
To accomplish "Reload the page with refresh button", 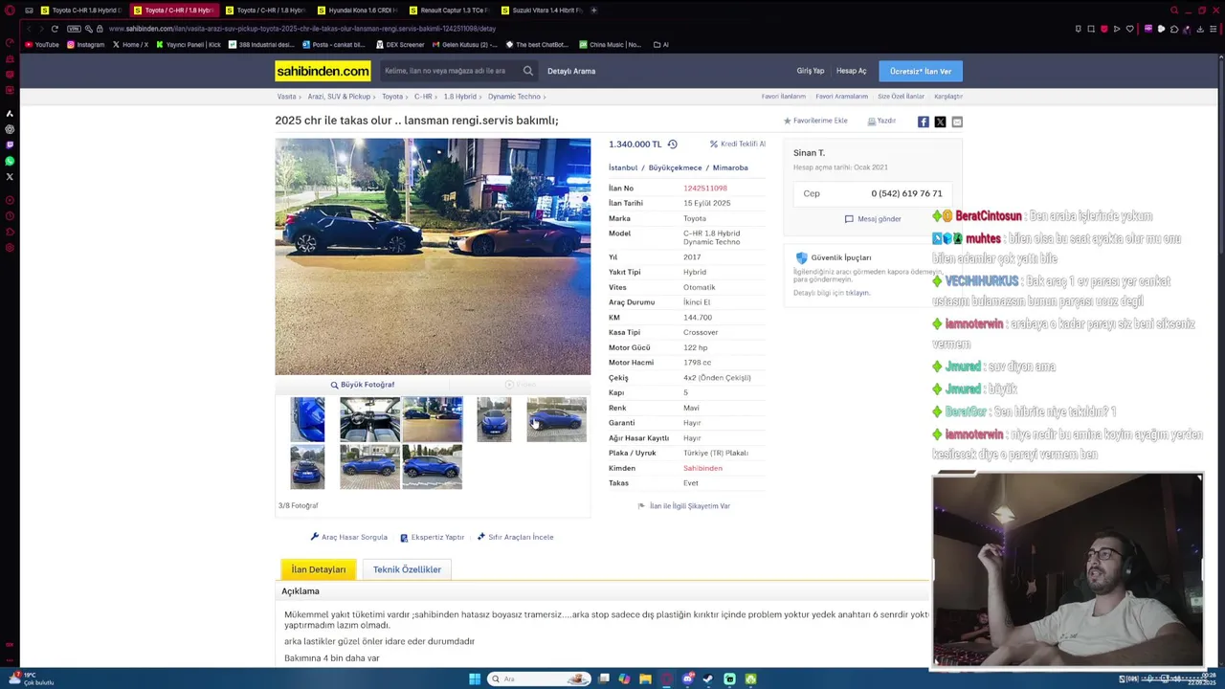I will pyautogui.click(x=55, y=29).
